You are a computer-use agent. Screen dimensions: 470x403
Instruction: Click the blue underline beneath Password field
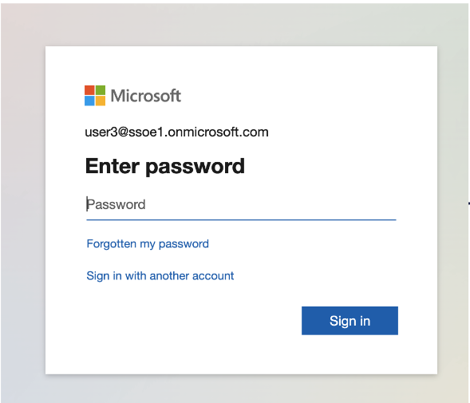click(x=241, y=219)
